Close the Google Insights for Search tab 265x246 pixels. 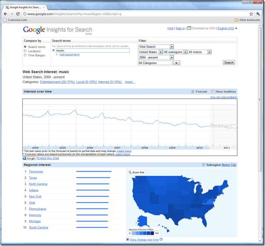click(44, 7)
